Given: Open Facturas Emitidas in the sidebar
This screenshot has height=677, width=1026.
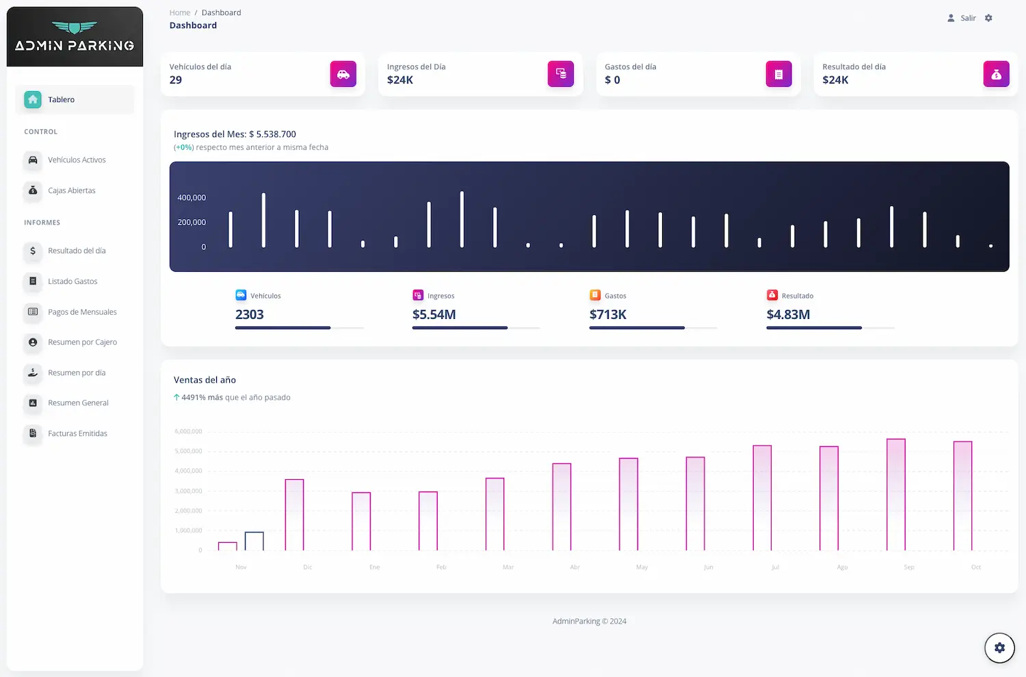Looking at the screenshot, I should tap(77, 434).
